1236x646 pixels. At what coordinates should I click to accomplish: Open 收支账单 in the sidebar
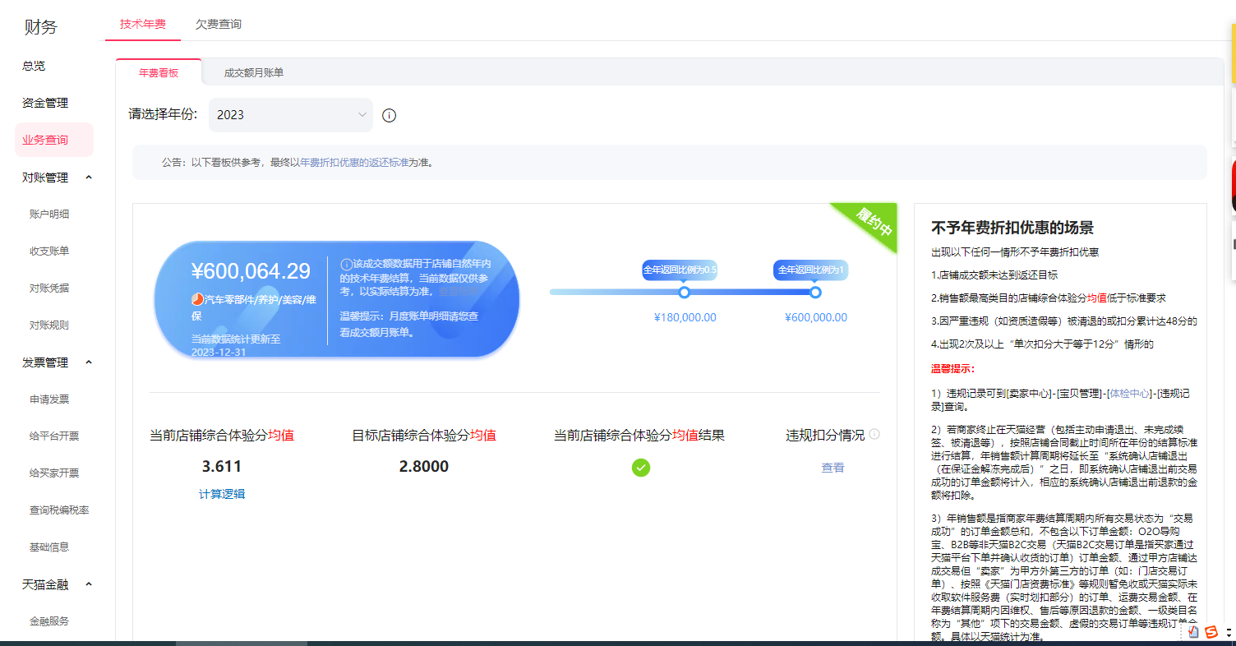point(49,251)
